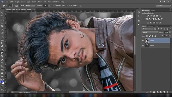This screenshot has height=97, width=172.
Task: Select the Crop tool
Action: coord(2,26)
